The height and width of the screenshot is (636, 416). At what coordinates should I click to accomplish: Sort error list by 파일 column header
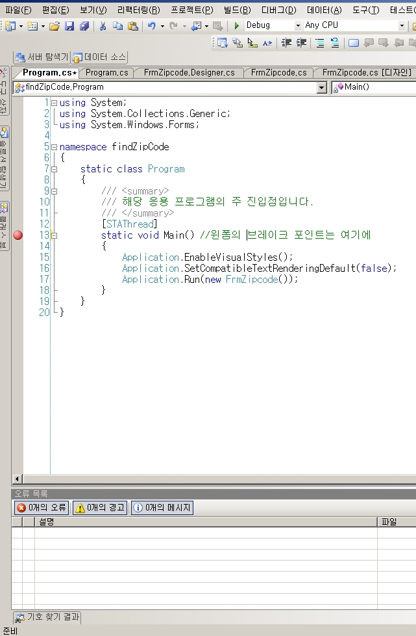[x=397, y=522]
